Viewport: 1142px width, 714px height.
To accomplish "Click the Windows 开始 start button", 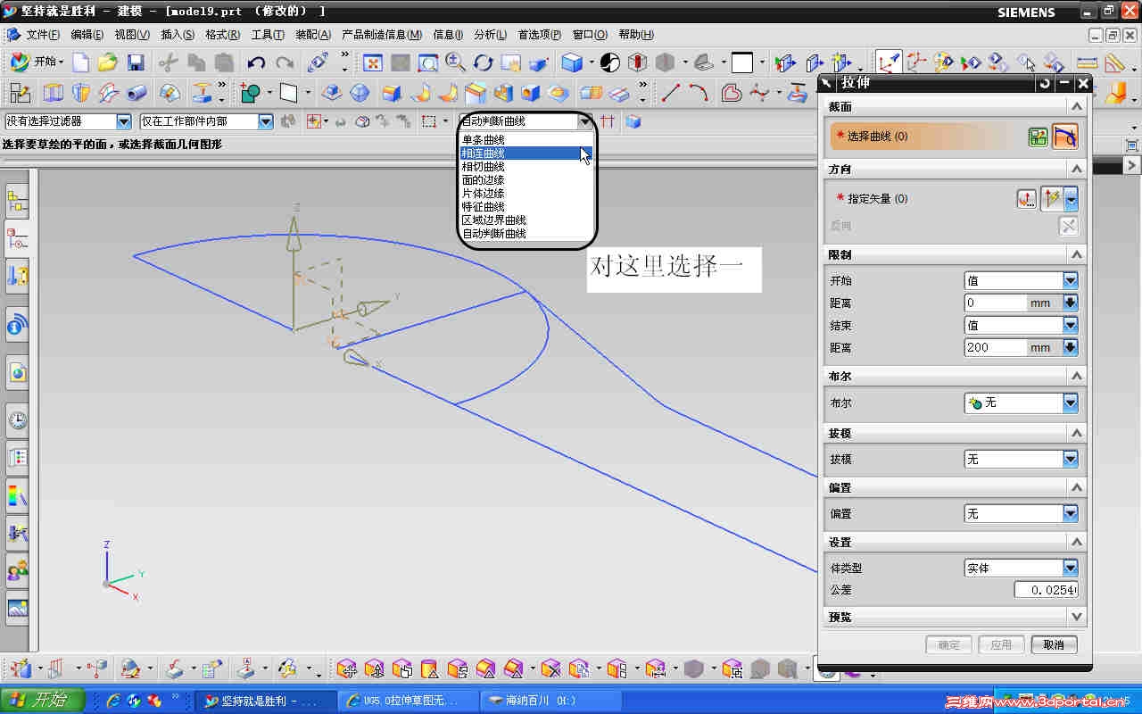I will point(42,701).
